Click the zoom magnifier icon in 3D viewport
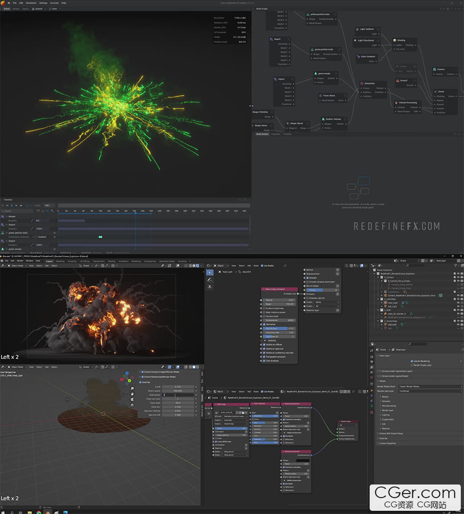The image size is (464, 514). click(133, 389)
